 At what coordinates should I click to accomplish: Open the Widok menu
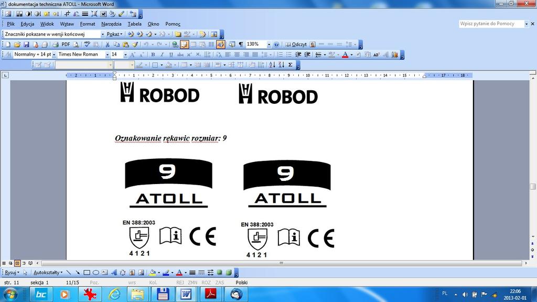point(47,24)
